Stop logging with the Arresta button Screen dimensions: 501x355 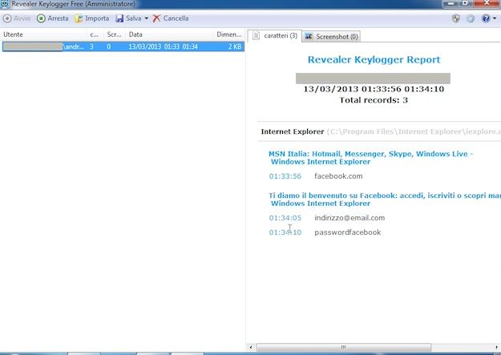(53, 18)
